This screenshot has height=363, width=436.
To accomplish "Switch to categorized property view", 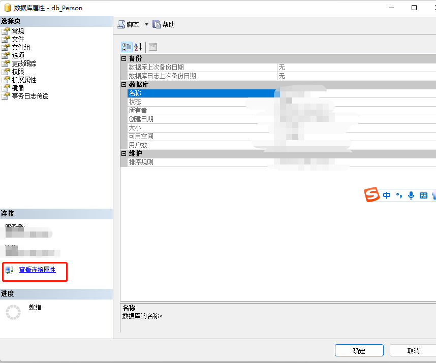I will 127,47.
